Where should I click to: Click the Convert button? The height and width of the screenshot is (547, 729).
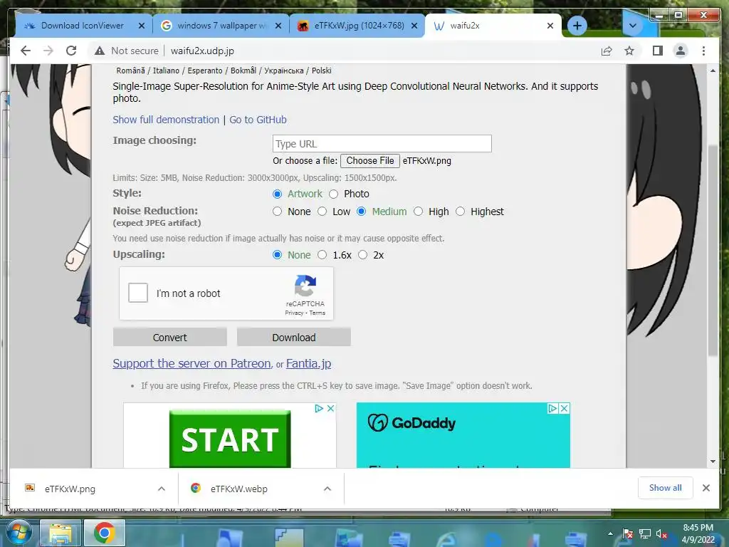[169, 337]
